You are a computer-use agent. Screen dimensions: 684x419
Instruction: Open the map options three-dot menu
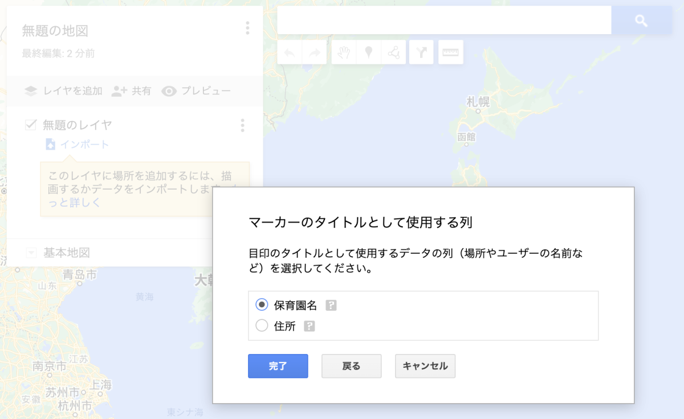[x=247, y=28]
